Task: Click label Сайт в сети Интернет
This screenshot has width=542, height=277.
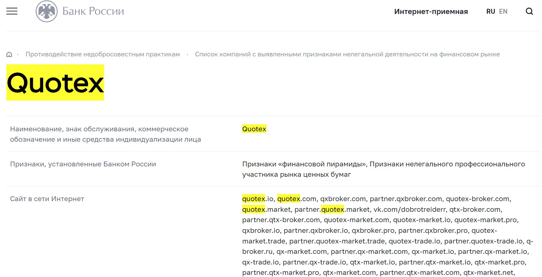Action: [47, 199]
